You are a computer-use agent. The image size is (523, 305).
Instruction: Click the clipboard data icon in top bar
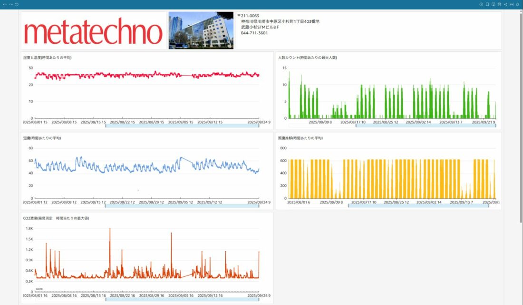tap(499, 4)
